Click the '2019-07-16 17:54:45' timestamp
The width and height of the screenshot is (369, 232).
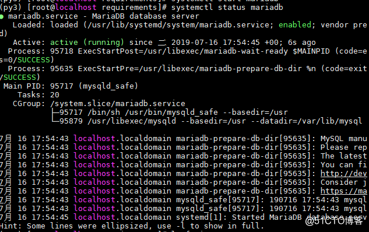(x=215, y=43)
